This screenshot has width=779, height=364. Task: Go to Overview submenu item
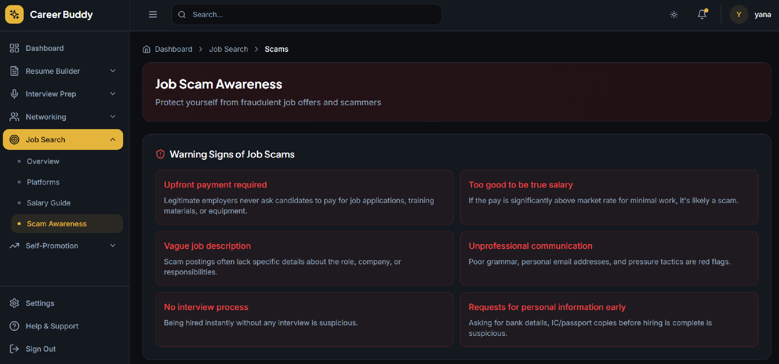43,161
